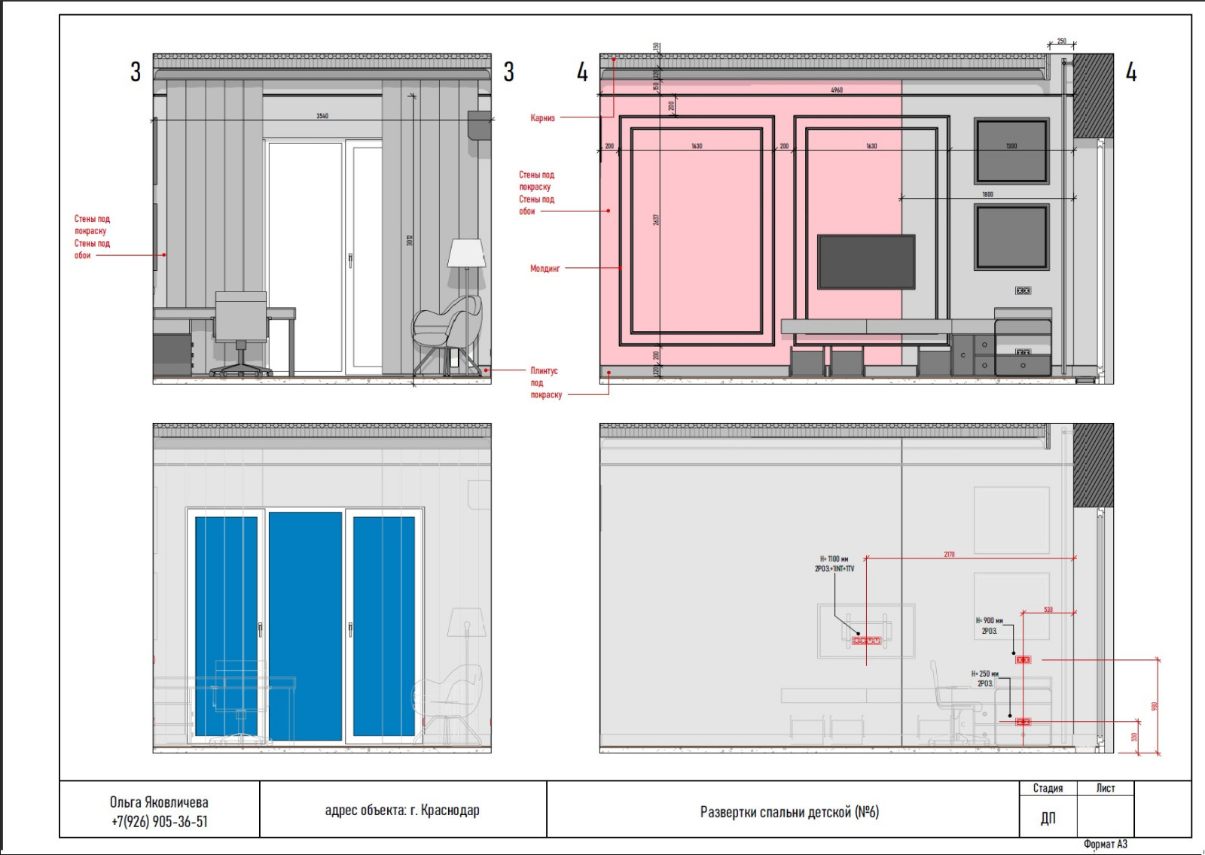Image resolution: width=1205 pixels, height=855 pixels.
Task: Click the phone number +7(926) 905-36-51
Action: (x=160, y=822)
